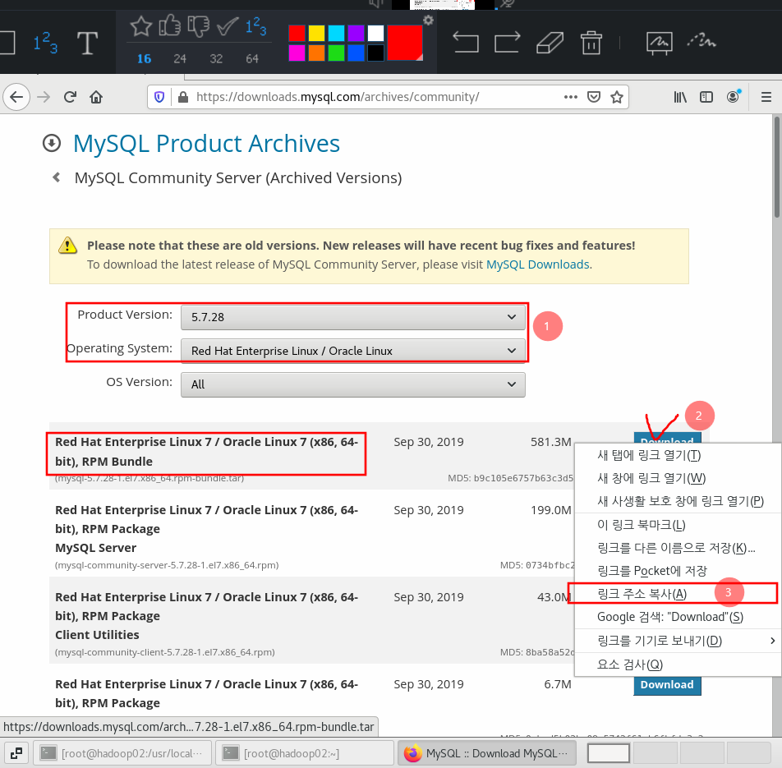Choose 링크 주소 복사 menu entry
The width and height of the screenshot is (782, 768).
coord(678,593)
